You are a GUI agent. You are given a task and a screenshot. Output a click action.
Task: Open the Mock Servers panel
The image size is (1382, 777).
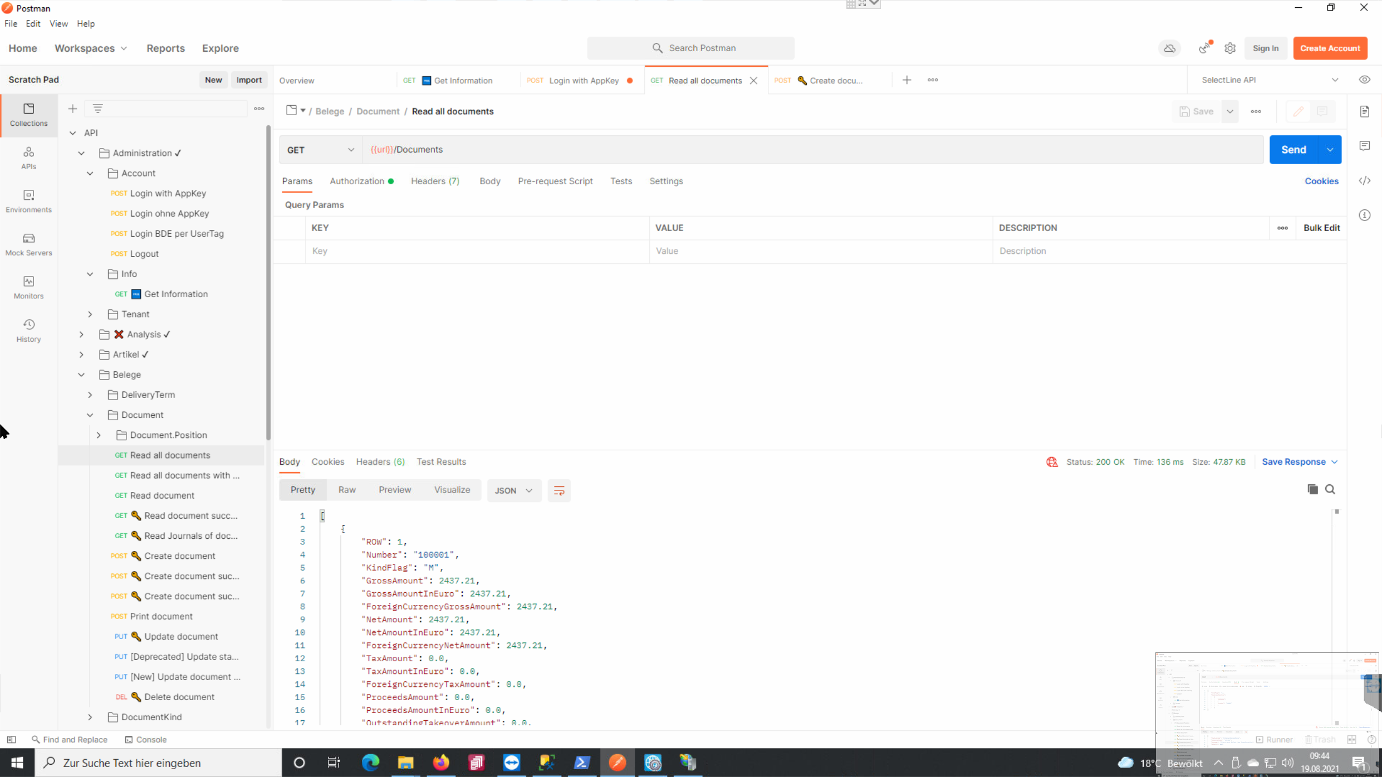point(28,244)
